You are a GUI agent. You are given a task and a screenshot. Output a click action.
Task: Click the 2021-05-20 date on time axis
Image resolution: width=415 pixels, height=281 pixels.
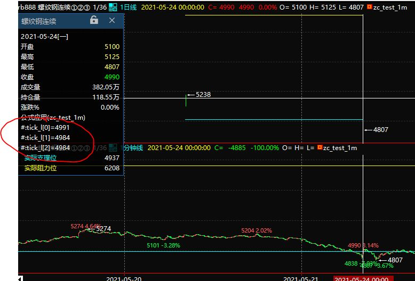coord(124,278)
